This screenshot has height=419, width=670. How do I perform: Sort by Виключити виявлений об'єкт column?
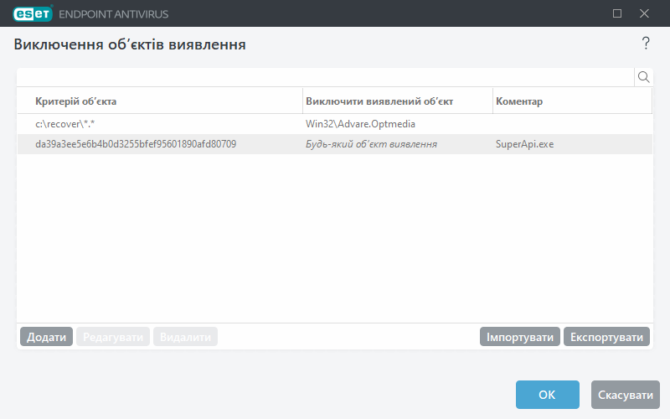tap(397, 101)
